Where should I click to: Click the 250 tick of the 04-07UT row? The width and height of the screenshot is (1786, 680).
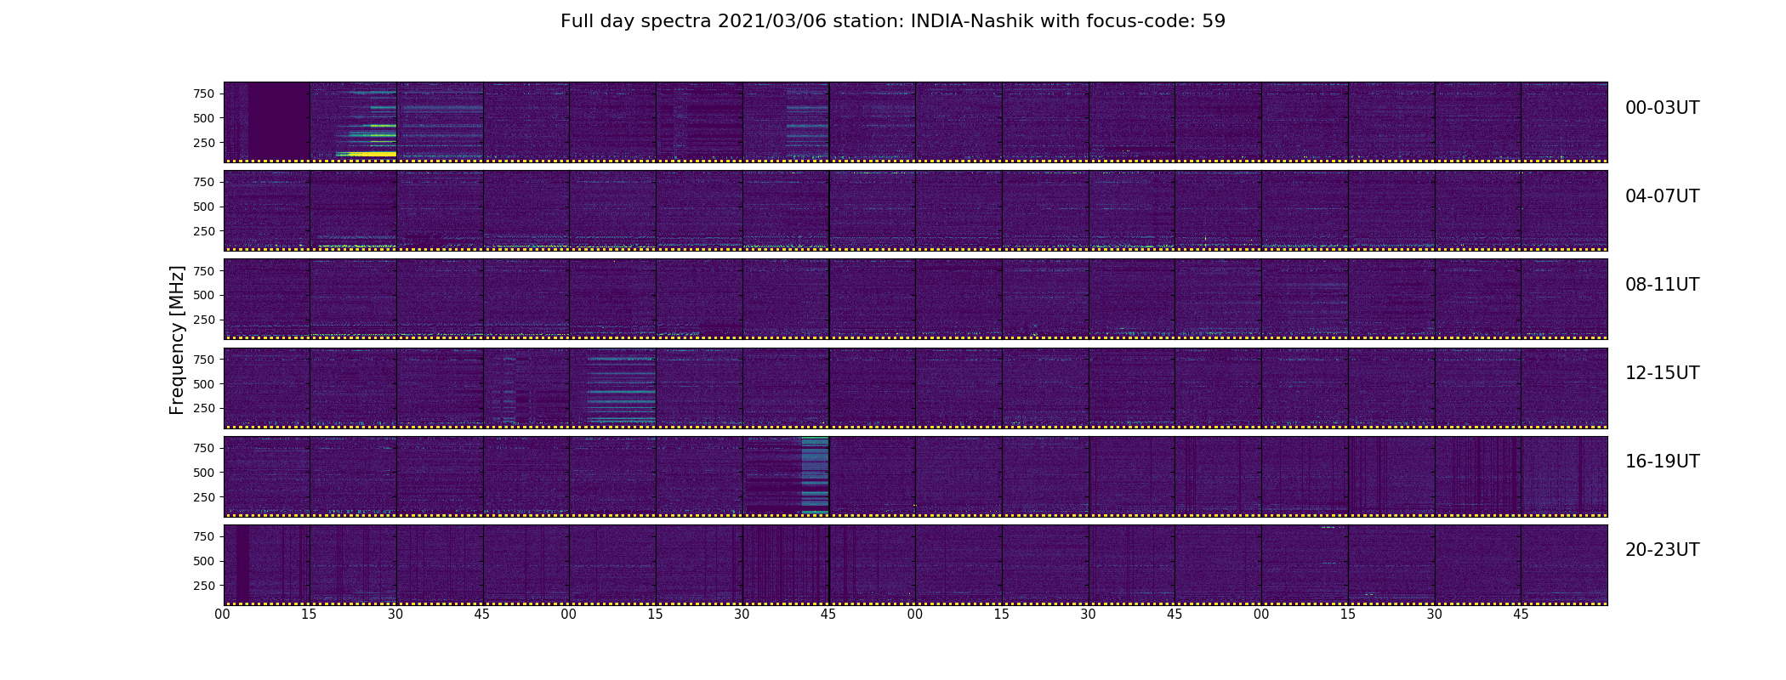click(x=204, y=231)
